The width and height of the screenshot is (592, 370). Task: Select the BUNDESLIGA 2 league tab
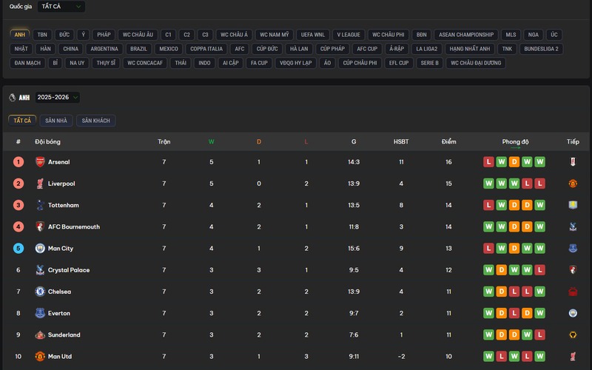point(541,49)
